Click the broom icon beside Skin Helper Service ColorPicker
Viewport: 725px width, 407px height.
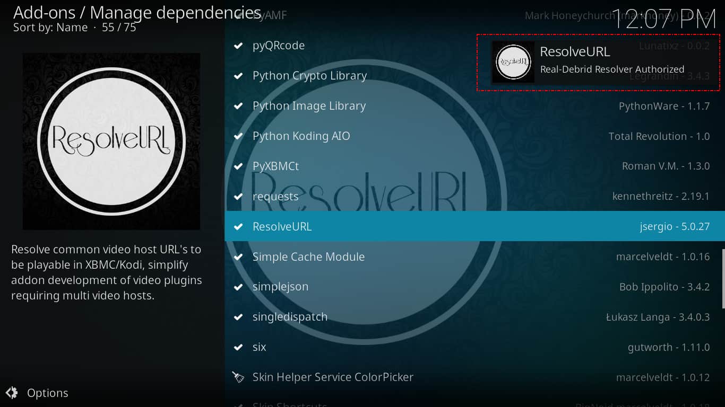[x=238, y=377]
